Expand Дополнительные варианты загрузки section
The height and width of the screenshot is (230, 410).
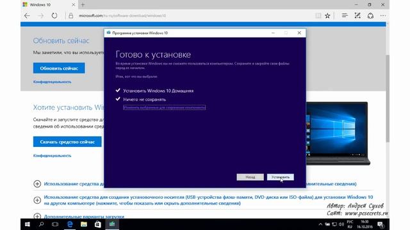37,217
